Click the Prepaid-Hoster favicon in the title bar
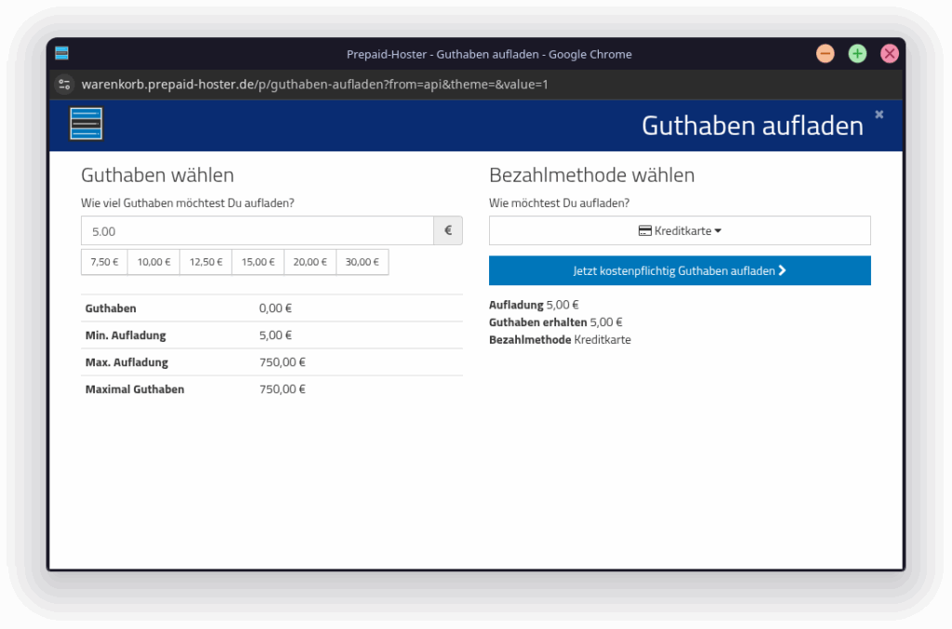The image size is (952, 629). click(61, 53)
